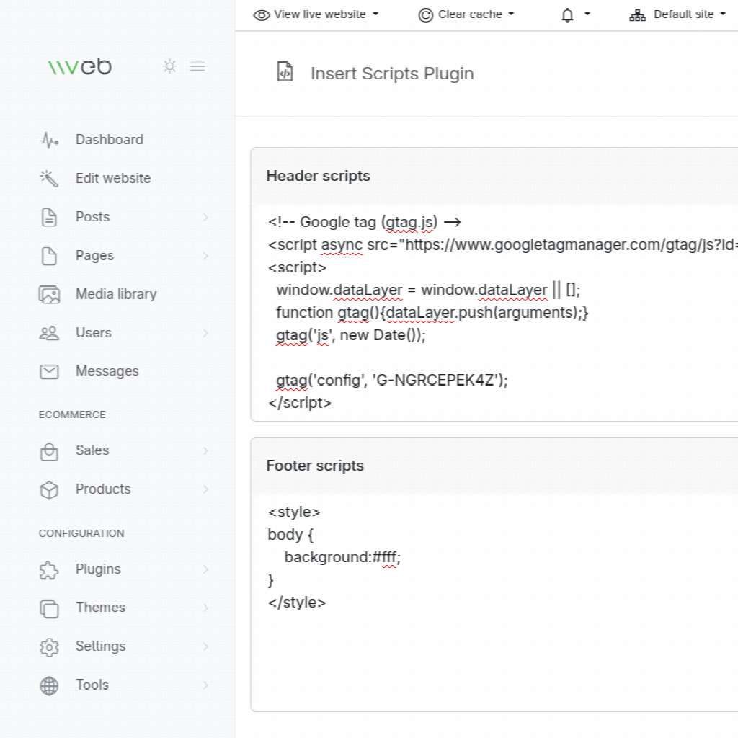Viewport: 738px width, 738px height.
Task: Click the Vvveb logo
Action: pos(80,67)
